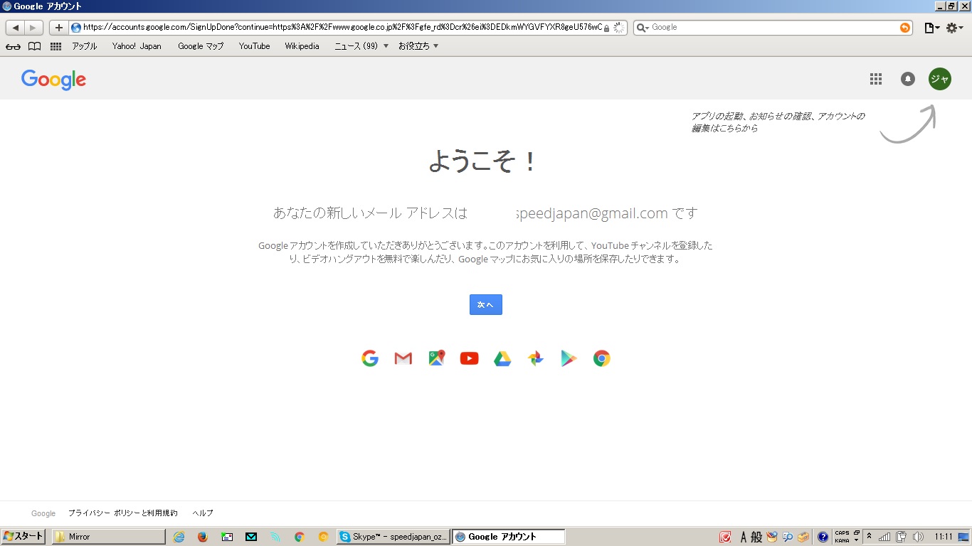Toggle the KANA lock indicator
This screenshot has width=972, height=546.
pyautogui.click(x=842, y=540)
